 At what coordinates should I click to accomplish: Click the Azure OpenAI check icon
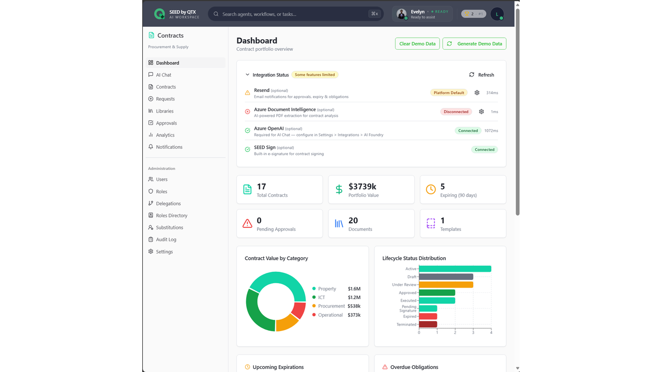[x=247, y=131]
